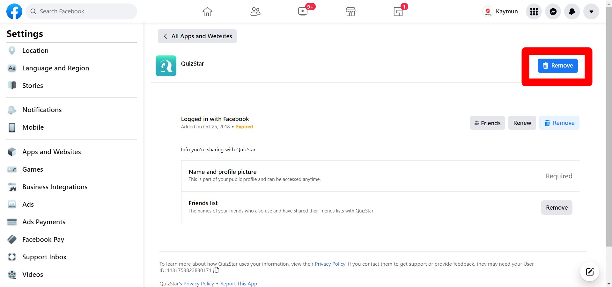Go back to All Apps and Websites
Viewport: 612px width, 287px height.
pos(197,36)
